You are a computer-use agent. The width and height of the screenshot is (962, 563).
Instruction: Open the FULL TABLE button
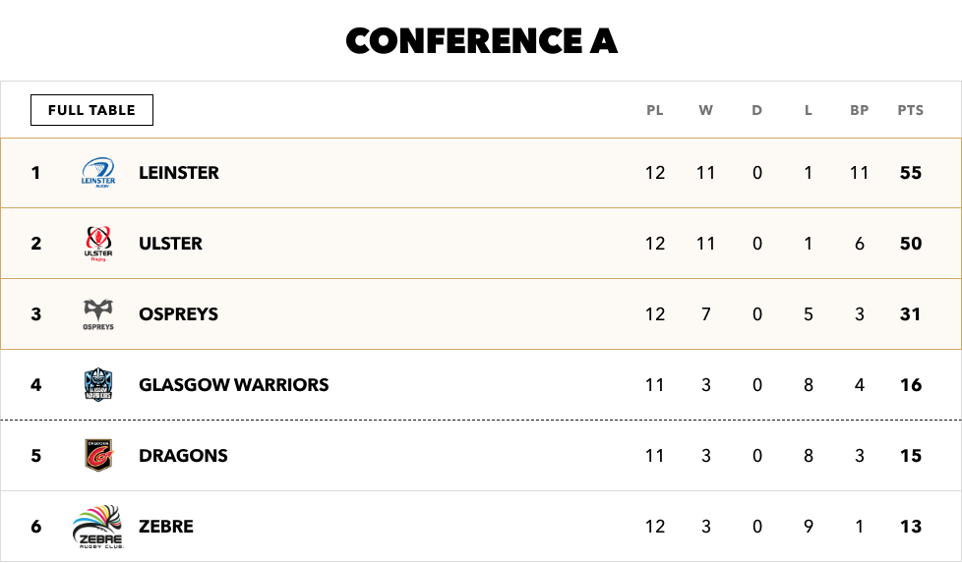[x=92, y=110]
